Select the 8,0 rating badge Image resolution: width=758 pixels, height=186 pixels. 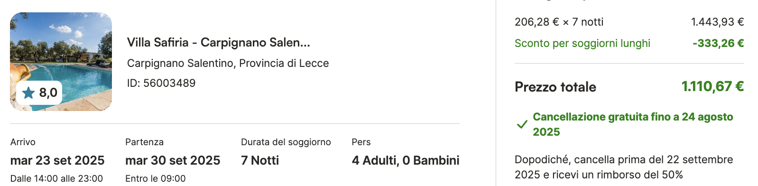click(39, 93)
